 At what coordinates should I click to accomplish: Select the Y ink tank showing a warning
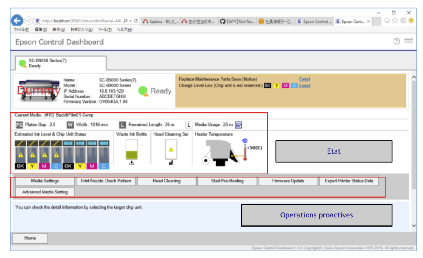click(x=32, y=155)
